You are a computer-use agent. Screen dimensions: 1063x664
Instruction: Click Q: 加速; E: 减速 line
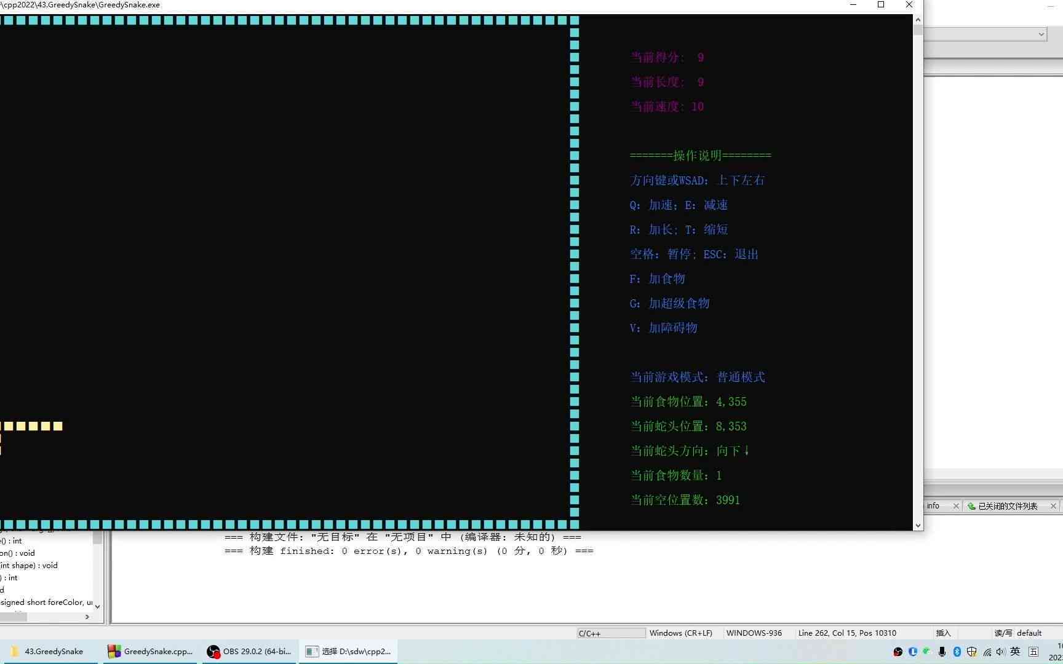[679, 205]
